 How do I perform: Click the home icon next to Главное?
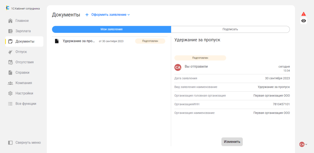click(x=10, y=21)
